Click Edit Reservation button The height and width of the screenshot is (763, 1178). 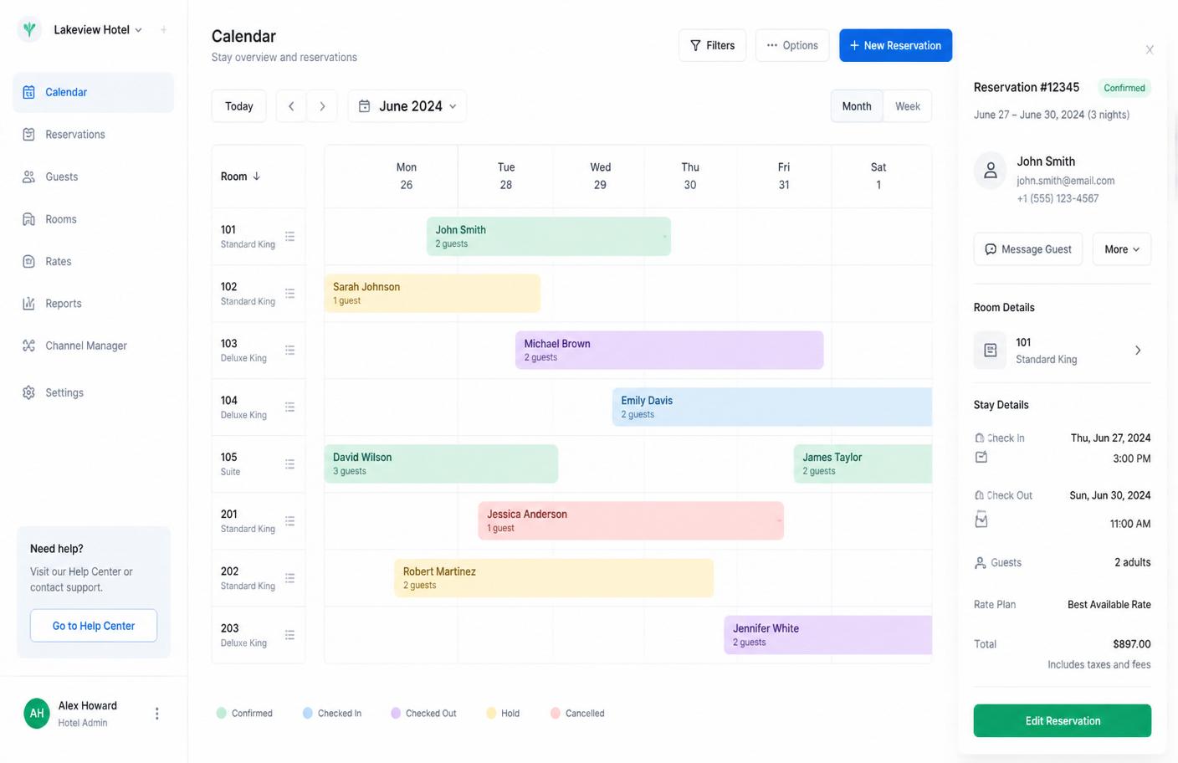point(1063,720)
